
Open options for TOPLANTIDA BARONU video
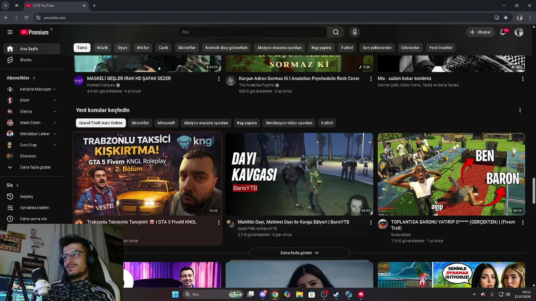pyautogui.click(x=523, y=222)
